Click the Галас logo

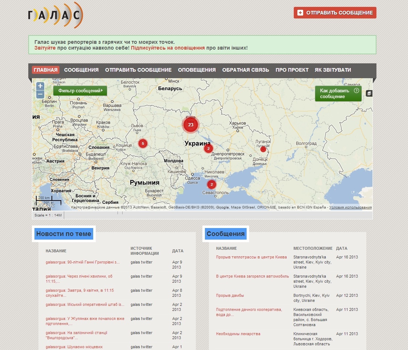point(56,15)
